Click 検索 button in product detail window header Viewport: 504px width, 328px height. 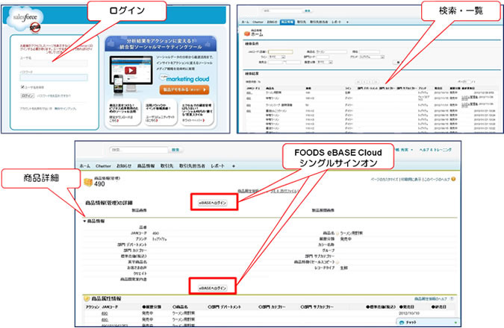[175, 150]
